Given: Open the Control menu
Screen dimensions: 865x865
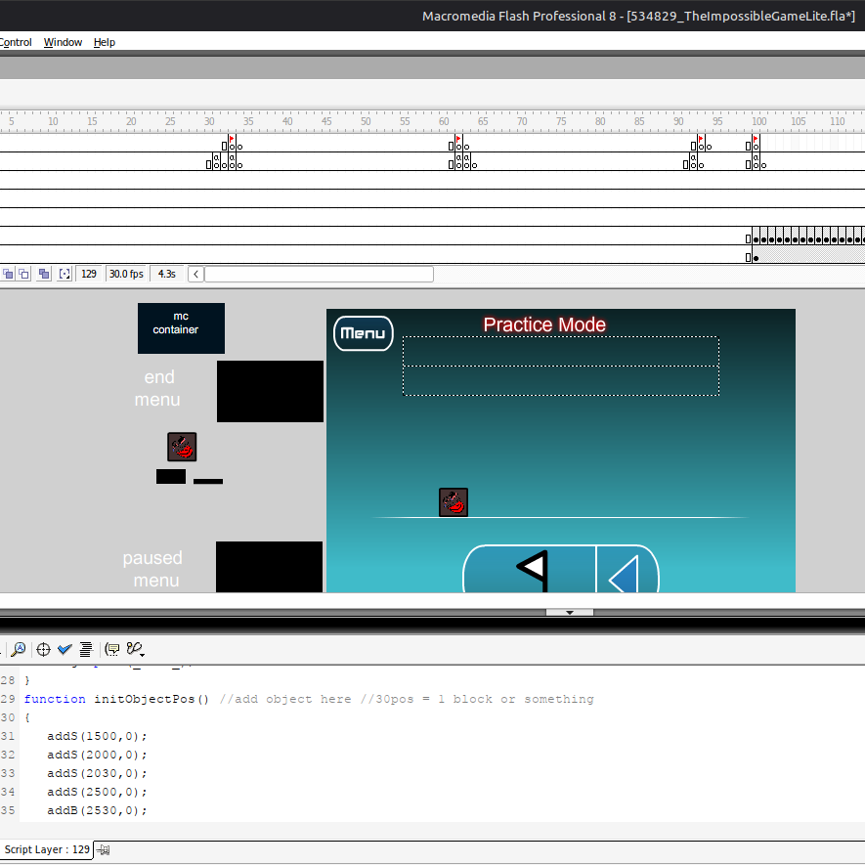Looking at the screenshot, I should click(16, 42).
